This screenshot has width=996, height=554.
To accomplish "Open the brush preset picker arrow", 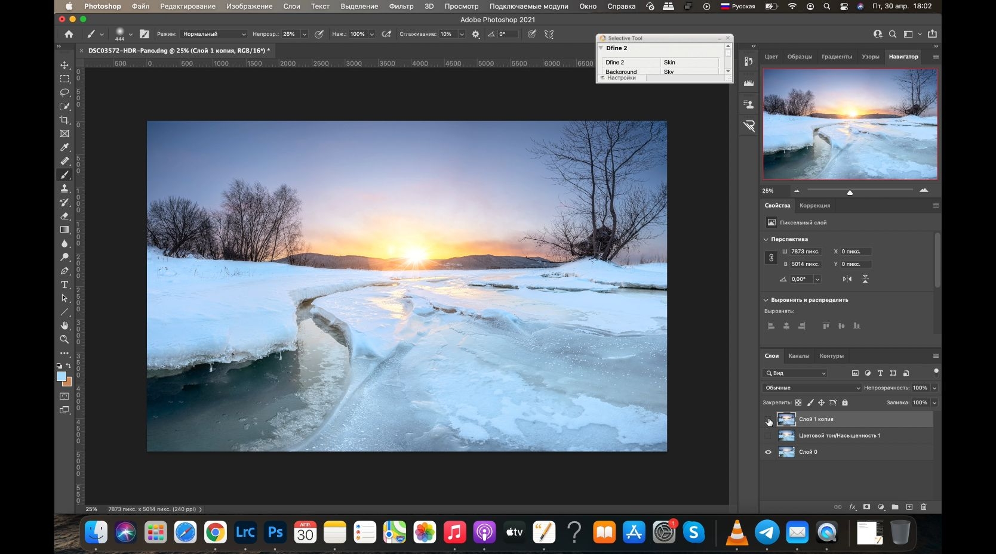I will coord(130,34).
